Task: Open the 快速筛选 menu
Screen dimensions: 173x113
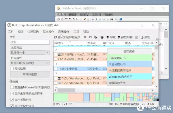Action: point(33,32)
